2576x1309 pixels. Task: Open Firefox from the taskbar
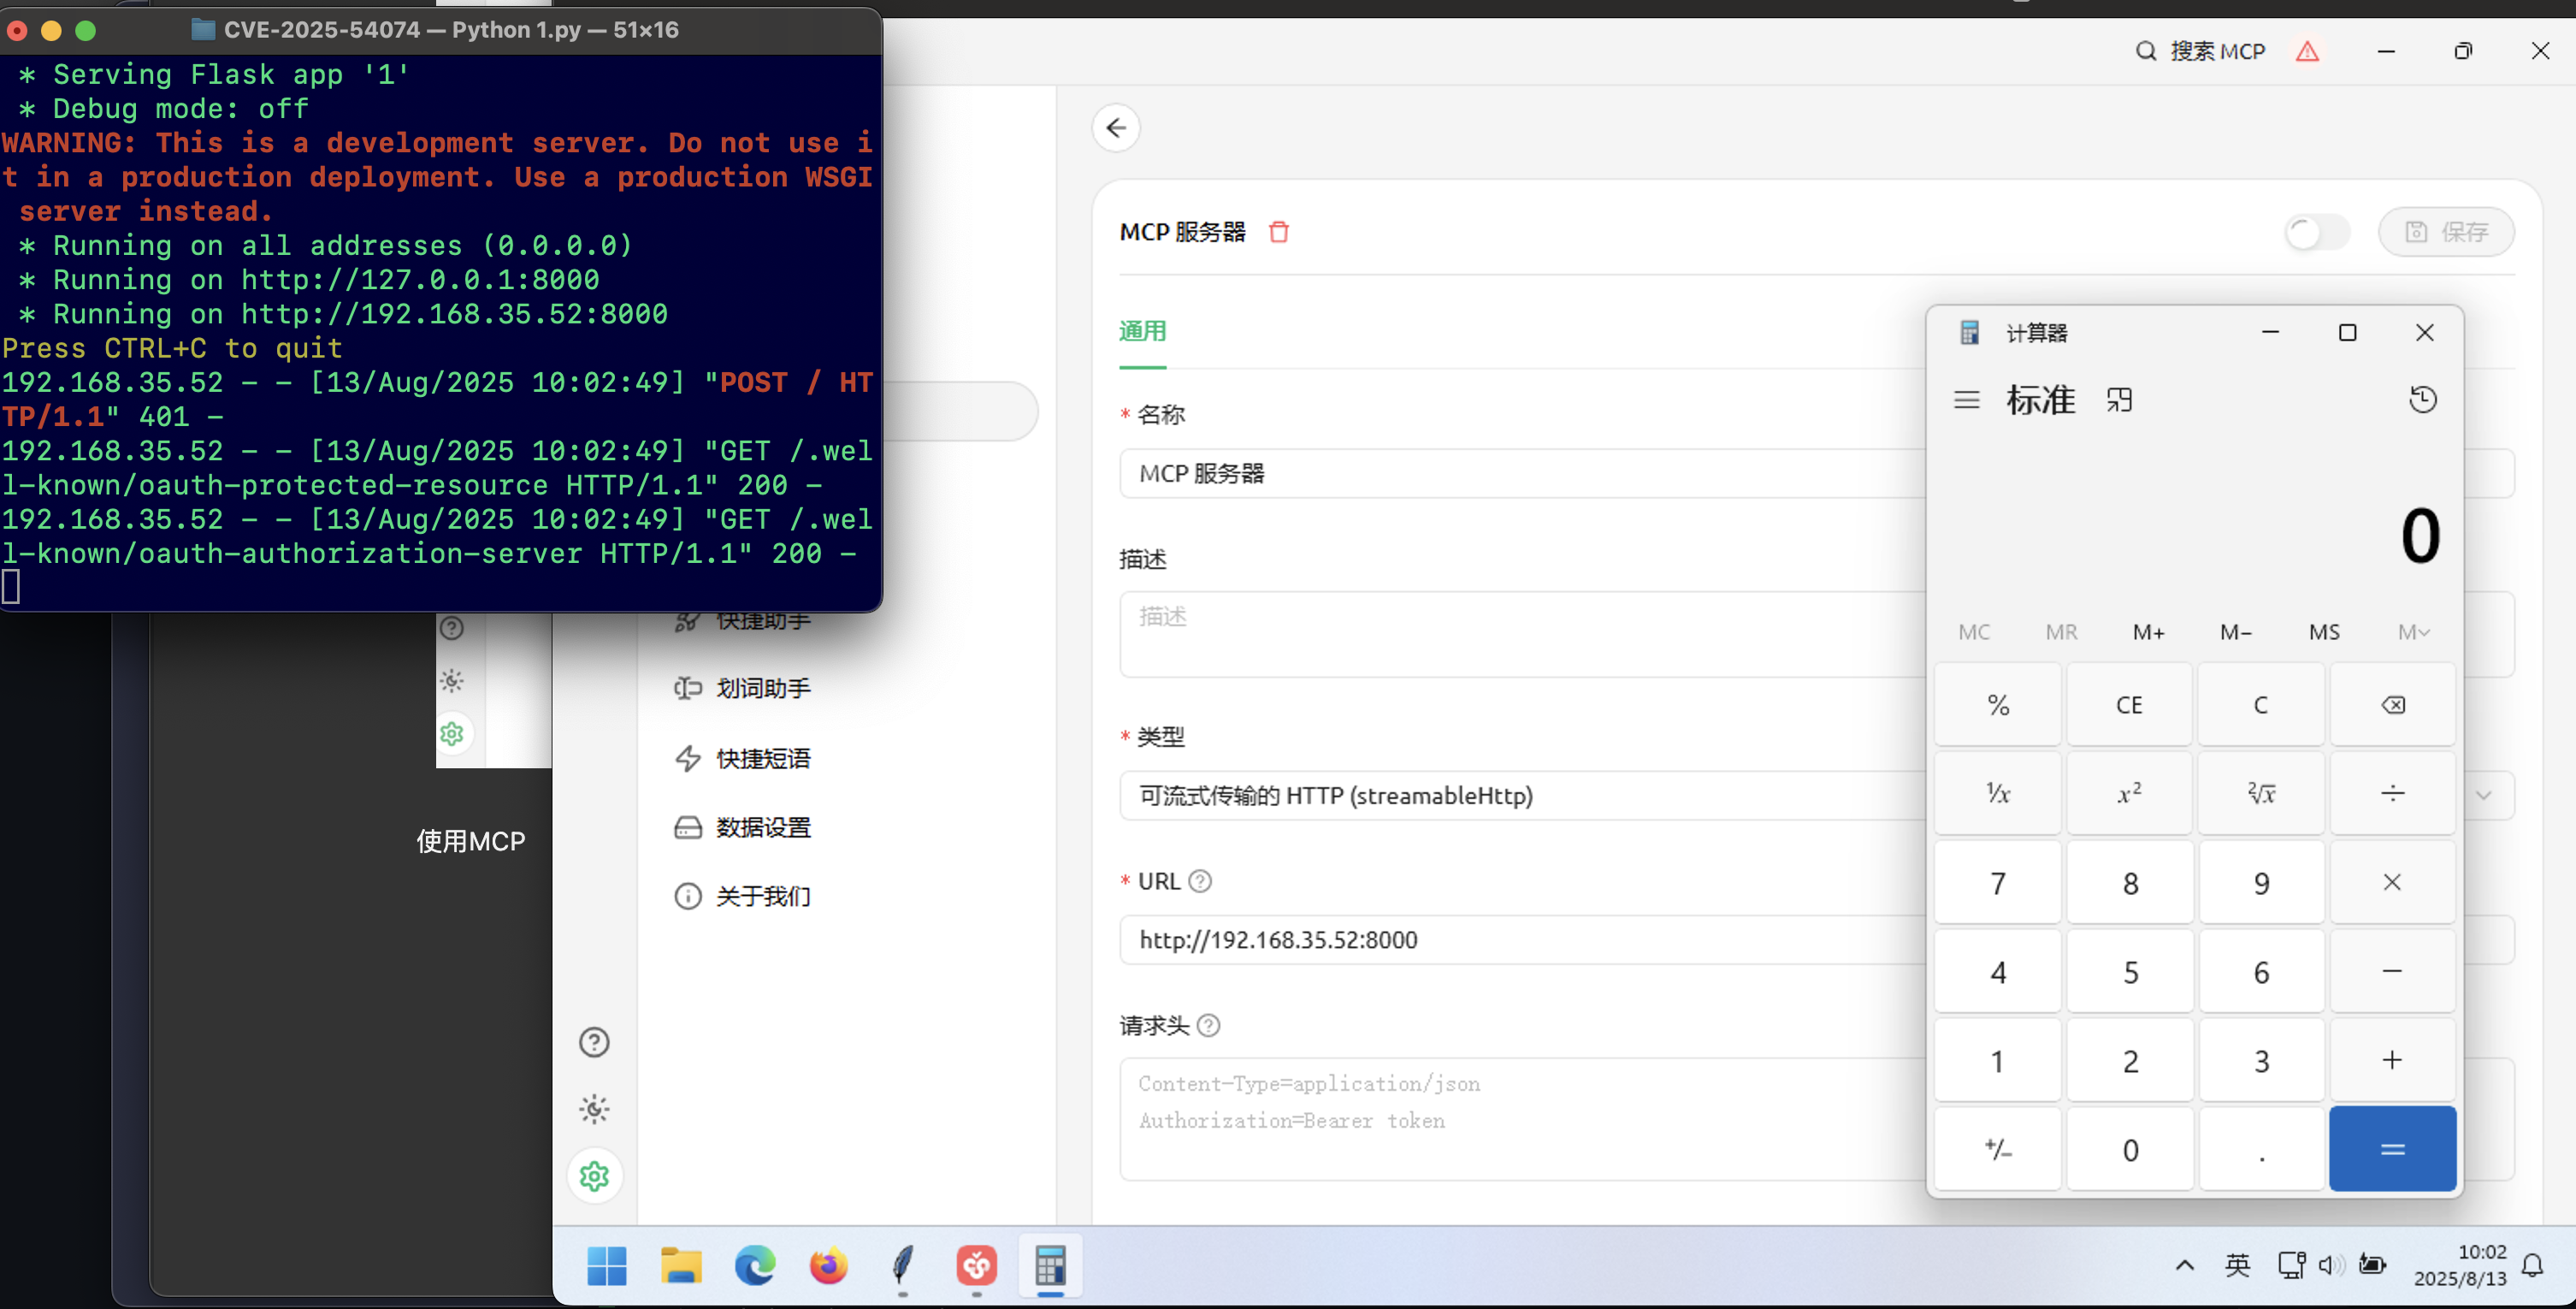coord(828,1266)
